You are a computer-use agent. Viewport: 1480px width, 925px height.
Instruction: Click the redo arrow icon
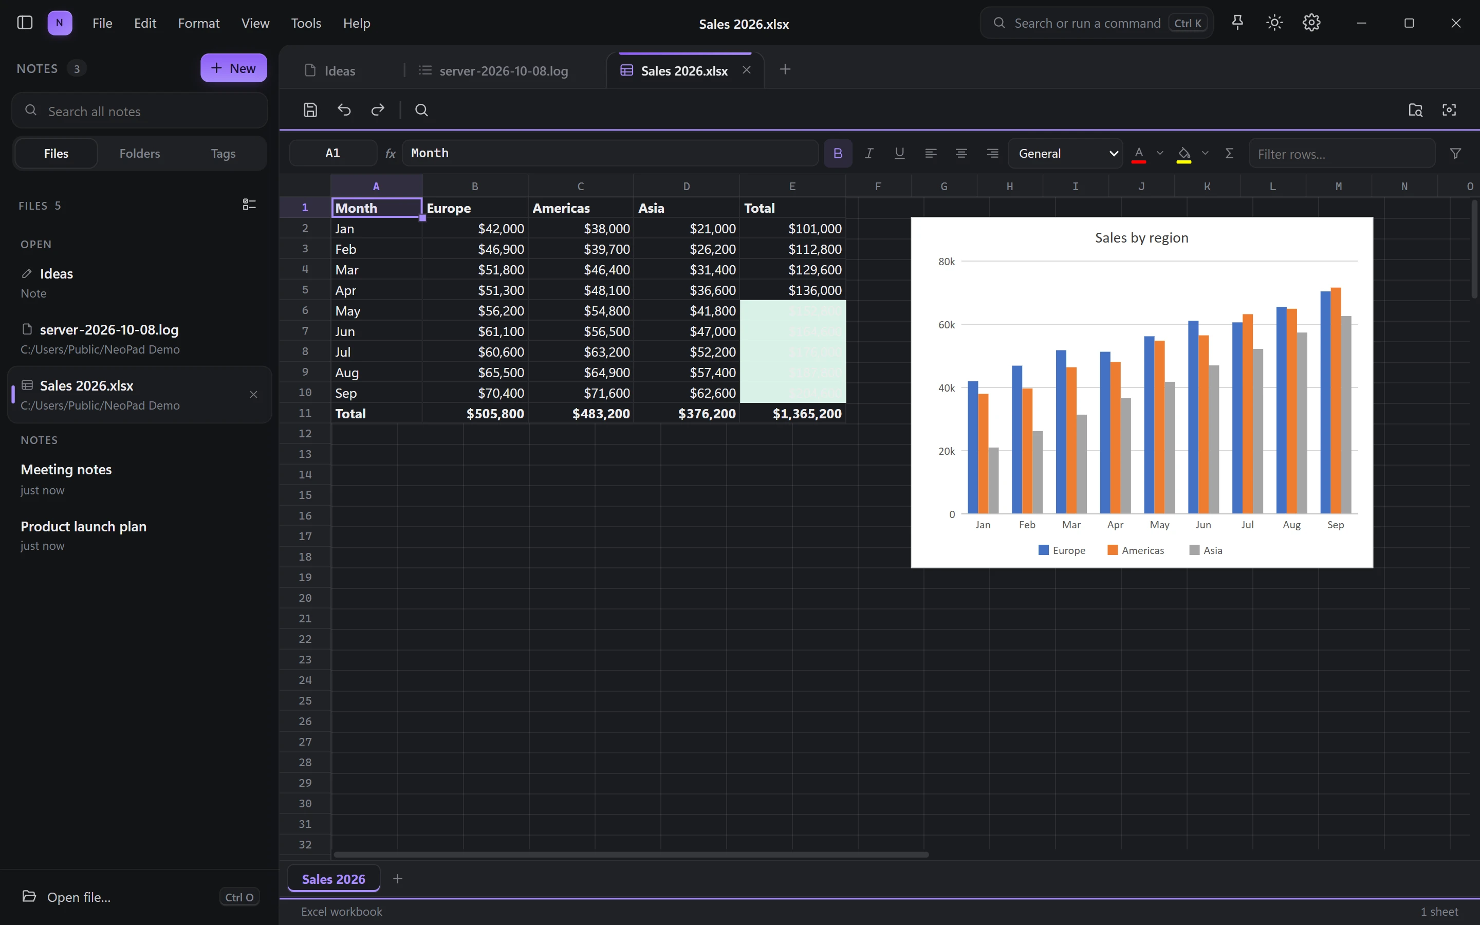pos(378,109)
